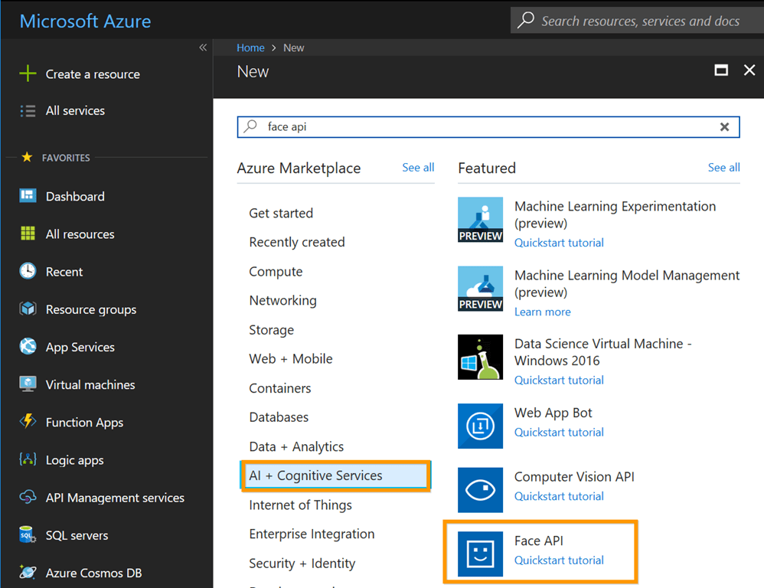This screenshot has height=588, width=764.
Task: Click the Face API smiley icon
Action: [x=480, y=554]
